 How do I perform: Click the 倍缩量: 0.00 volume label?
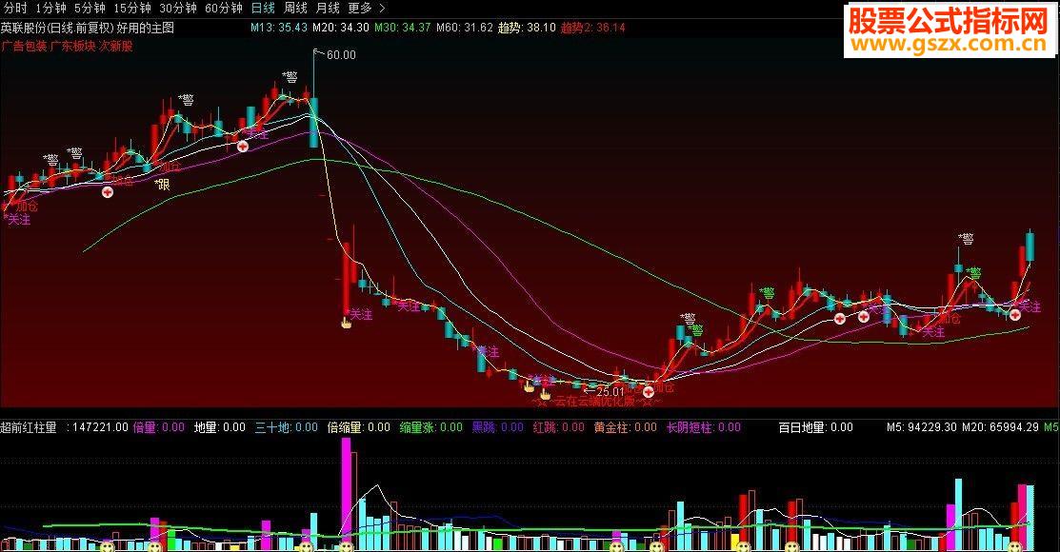[x=359, y=427]
